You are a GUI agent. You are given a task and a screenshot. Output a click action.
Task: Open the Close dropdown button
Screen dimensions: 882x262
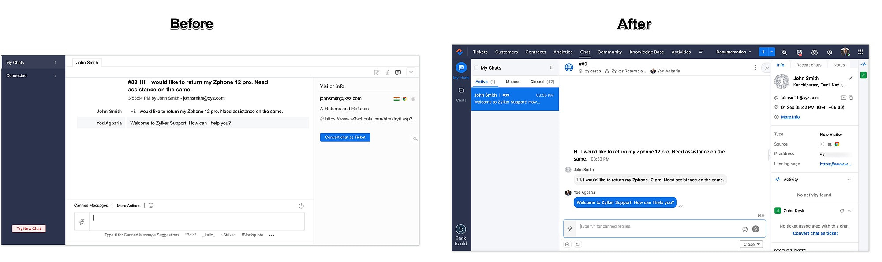pyautogui.click(x=751, y=244)
